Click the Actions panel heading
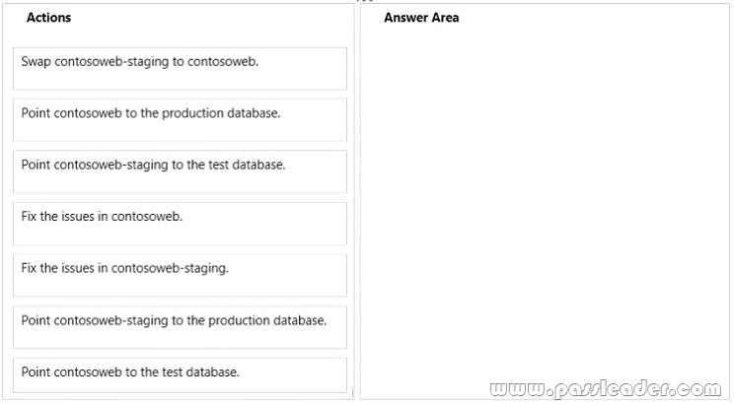 pyautogui.click(x=48, y=18)
